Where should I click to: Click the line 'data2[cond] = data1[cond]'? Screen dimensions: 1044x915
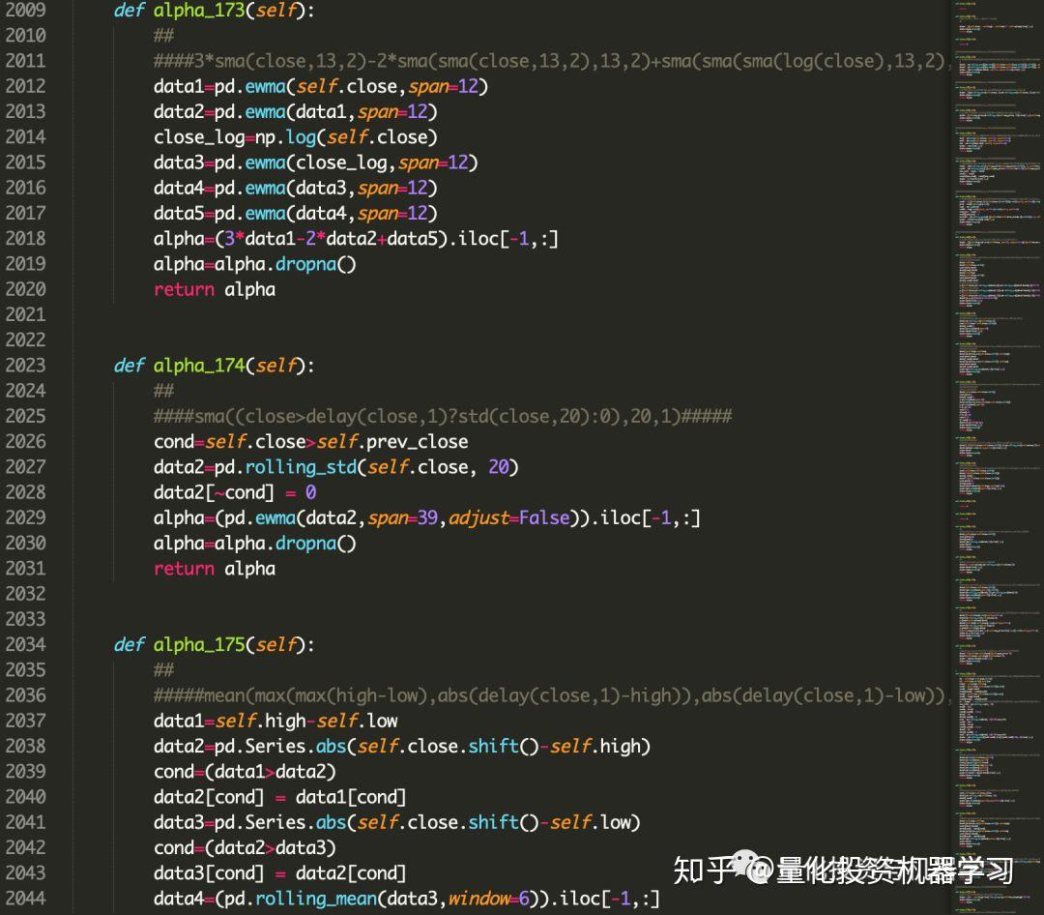point(279,797)
